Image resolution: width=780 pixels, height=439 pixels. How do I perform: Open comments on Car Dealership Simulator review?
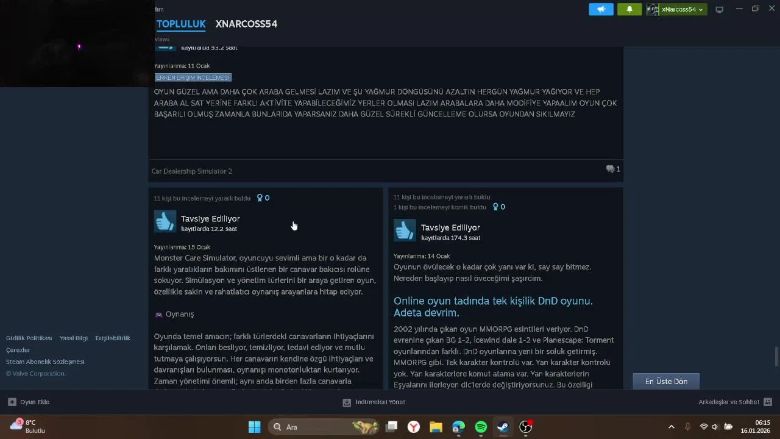coord(613,169)
